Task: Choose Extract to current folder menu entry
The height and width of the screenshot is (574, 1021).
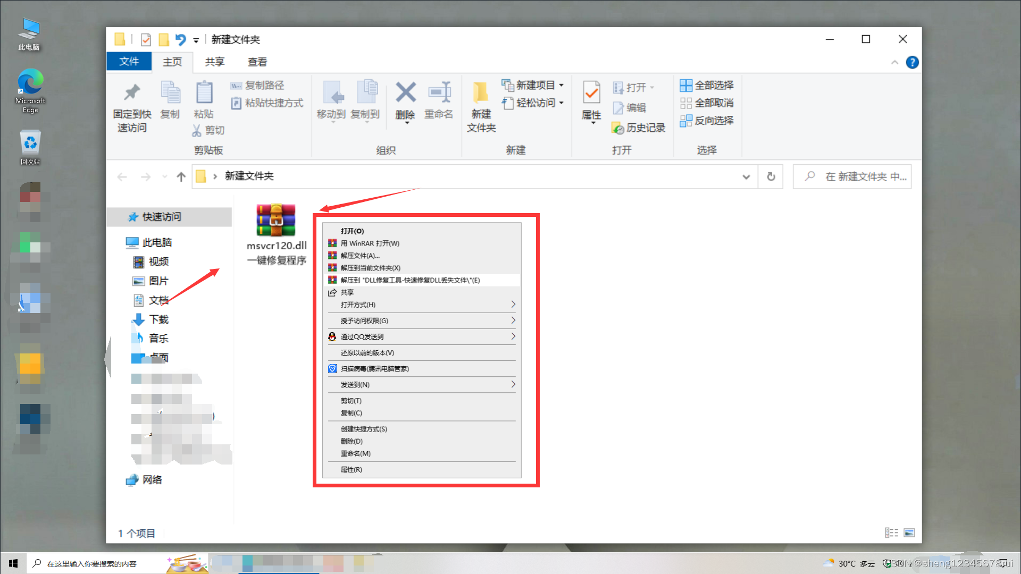Action: coord(370,268)
